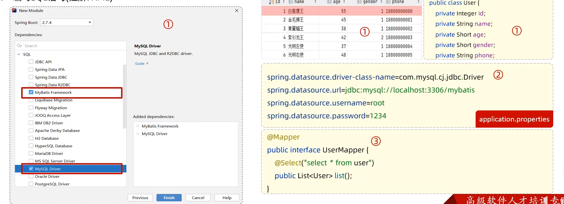This screenshot has width=564, height=204.
Task: Check PostgreSQL Driver dependency
Action: pos(31,184)
